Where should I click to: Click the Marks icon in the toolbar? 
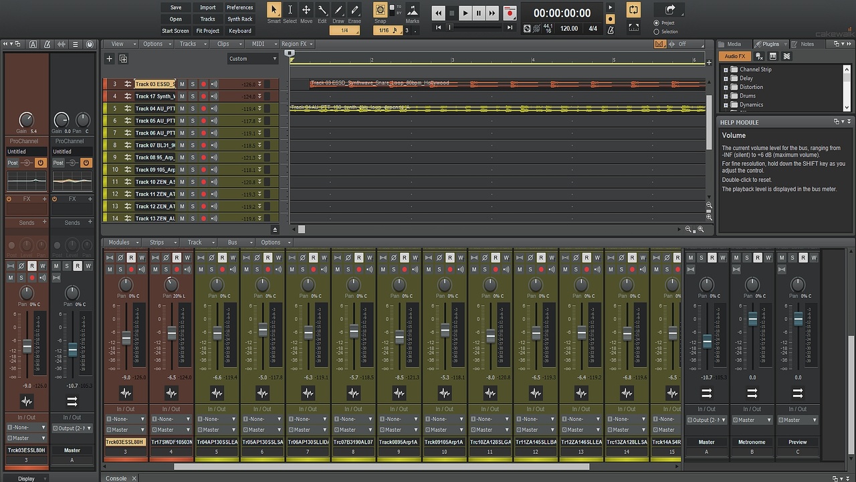[x=413, y=10]
